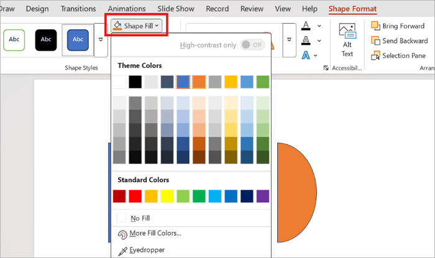Open the Text Outline dropdown arrow

coord(319,41)
